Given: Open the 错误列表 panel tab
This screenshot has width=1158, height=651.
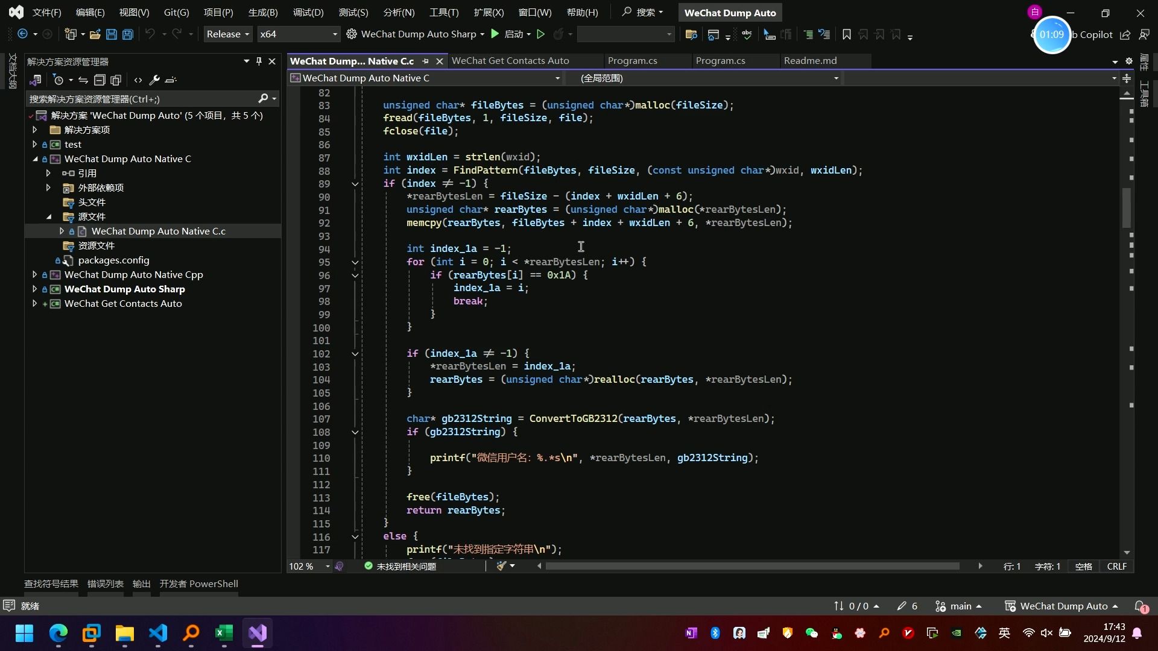Looking at the screenshot, I should coord(106,584).
